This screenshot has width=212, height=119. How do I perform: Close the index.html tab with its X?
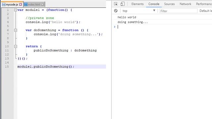pos(42,4)
